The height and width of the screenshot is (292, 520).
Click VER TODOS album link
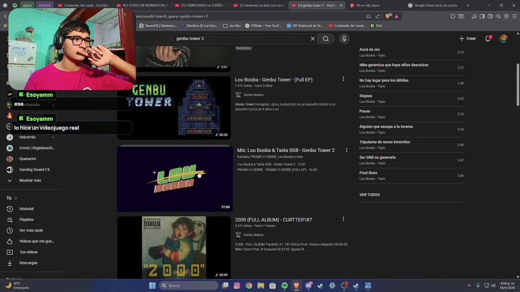pos(370,195)
